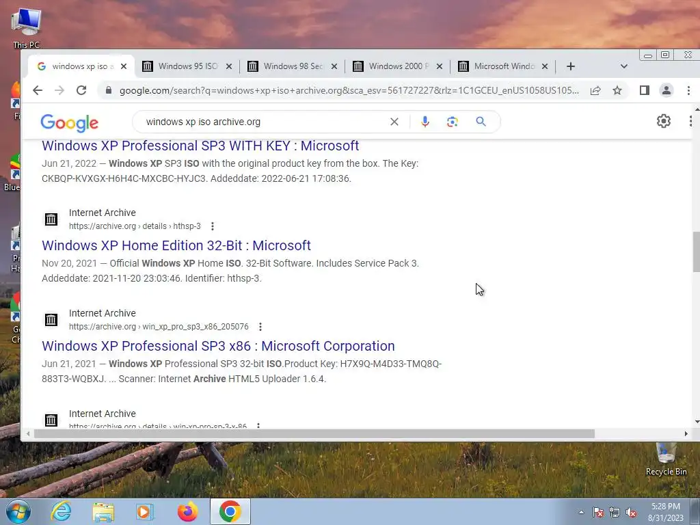Open network status tray icon
The height and width of the screenshot is (525, 700).
[x=615, y=512]
